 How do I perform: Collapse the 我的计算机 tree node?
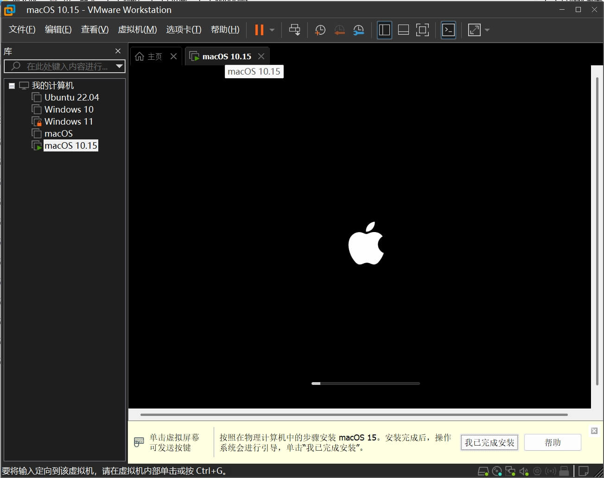point(12,86)
